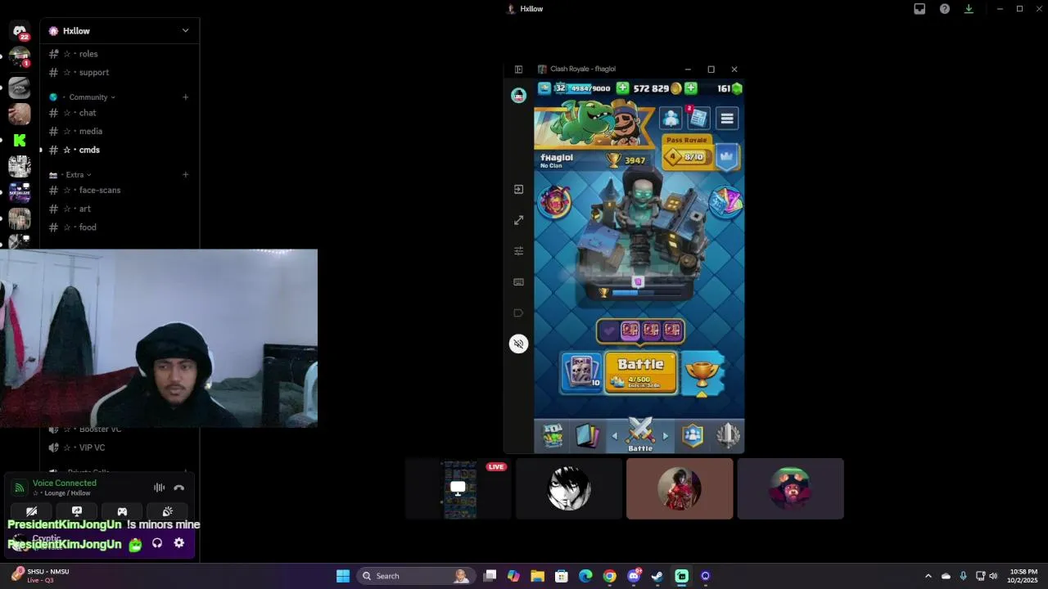Open the trophy game mode button

click(702, 374)
